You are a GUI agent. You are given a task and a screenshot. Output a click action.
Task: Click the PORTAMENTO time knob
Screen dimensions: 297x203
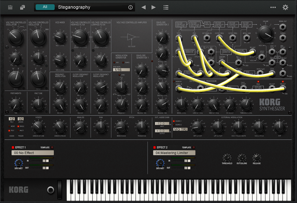[16, 104]
